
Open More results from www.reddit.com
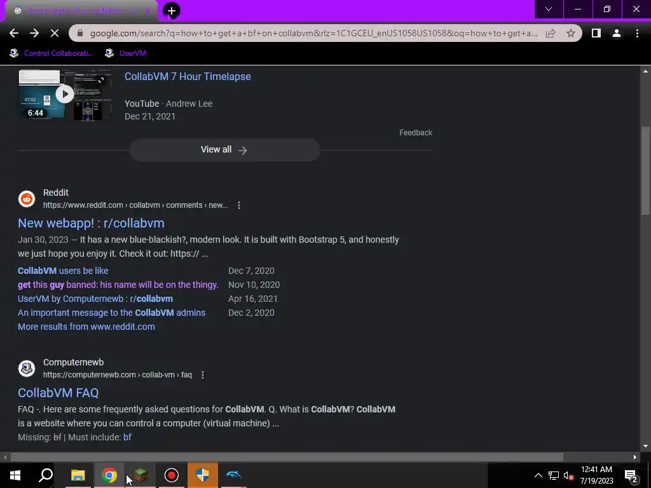click(x=86, y=327)
